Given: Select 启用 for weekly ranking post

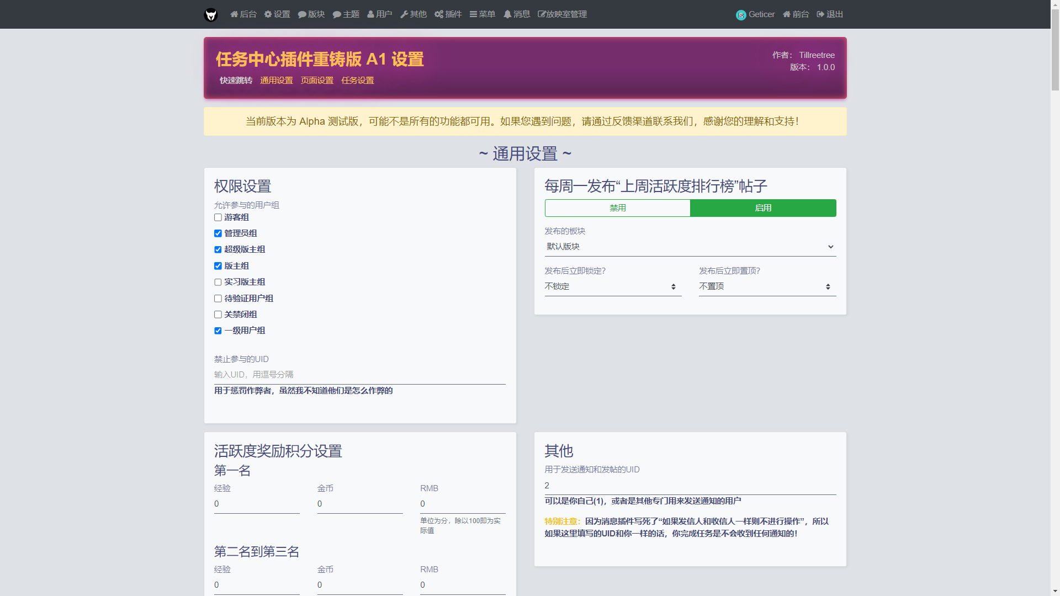Looking at the screenshot, I should coord(763,208).
